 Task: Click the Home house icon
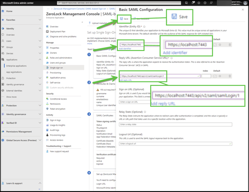[3, 11]
